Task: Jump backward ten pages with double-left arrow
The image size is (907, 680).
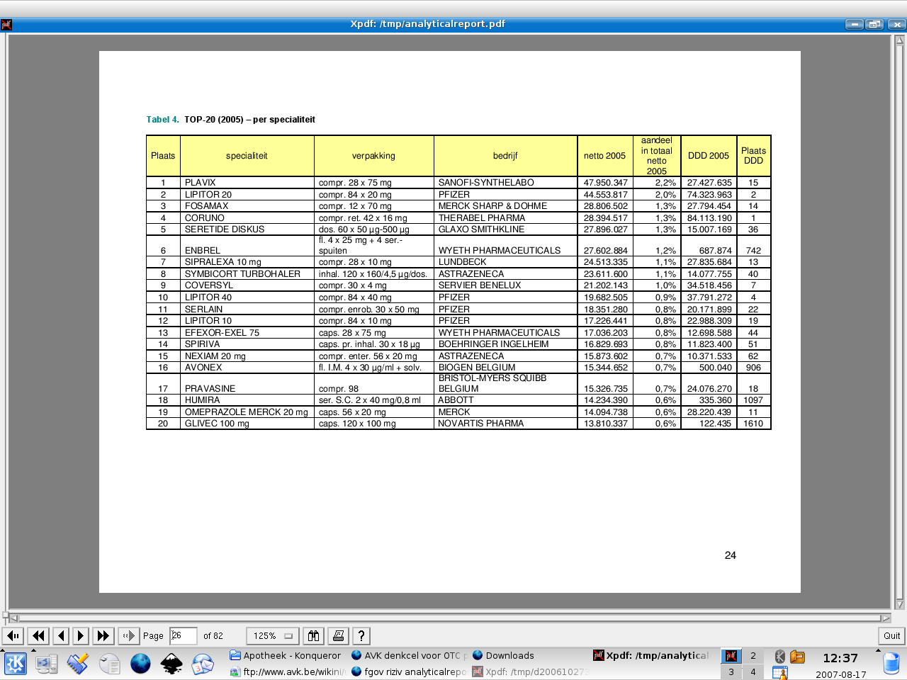Action: pyautogui.click(x=39, y=636)
